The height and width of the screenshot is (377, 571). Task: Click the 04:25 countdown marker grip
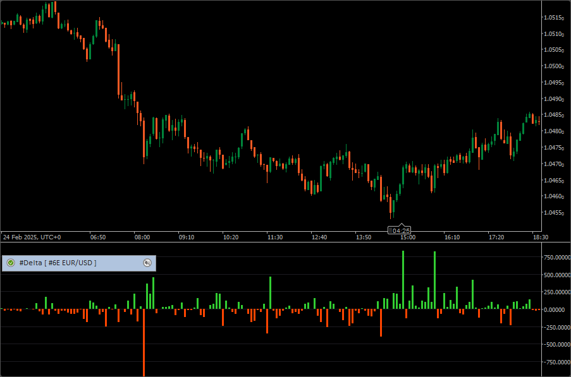[391, 230]
